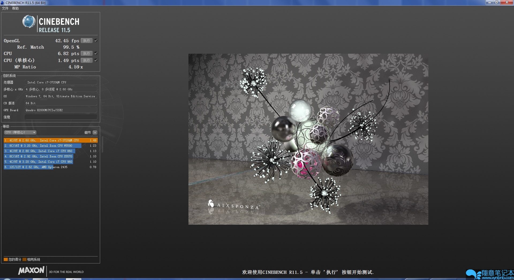The image size is (514, 280).
Task: Select ranking row Intel Core i7 CPU 860
Action: [51, 151]
